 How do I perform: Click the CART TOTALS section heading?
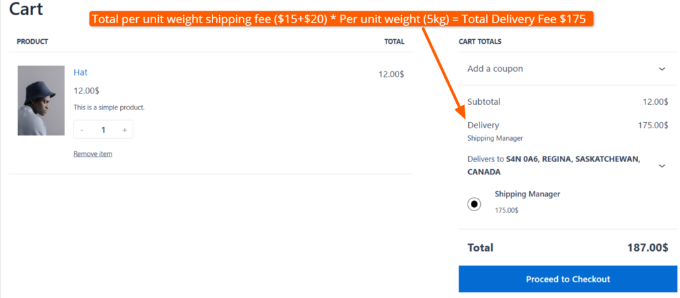(x=479, y=42)
